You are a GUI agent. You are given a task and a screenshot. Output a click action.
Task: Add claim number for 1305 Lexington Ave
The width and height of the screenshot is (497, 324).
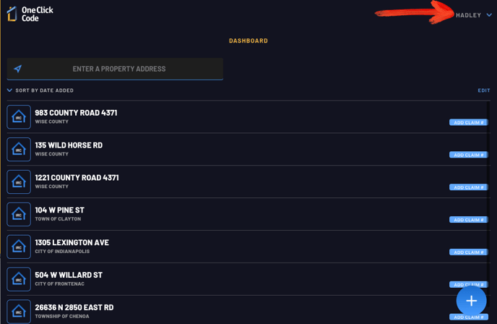pos(469,252)
